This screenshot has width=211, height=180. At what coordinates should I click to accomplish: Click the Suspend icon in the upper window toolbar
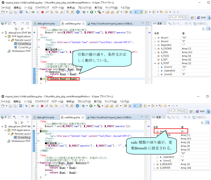tap(38, 12)
